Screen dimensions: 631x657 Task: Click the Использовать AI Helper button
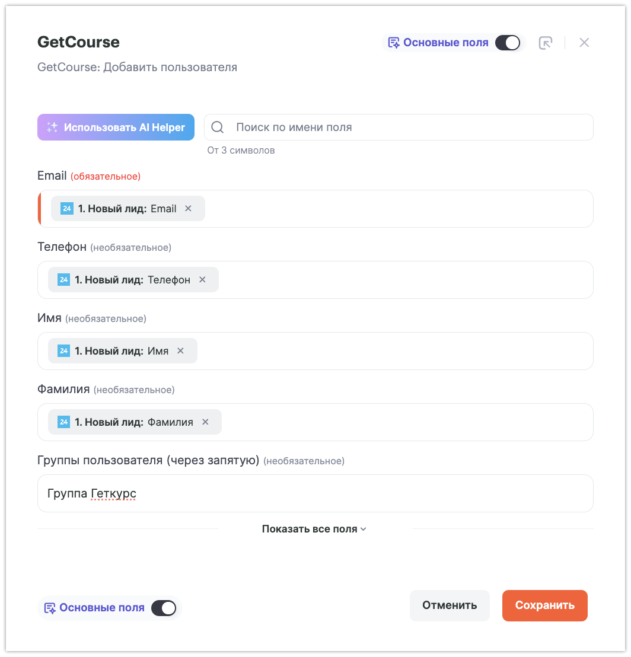pos(116,127)
